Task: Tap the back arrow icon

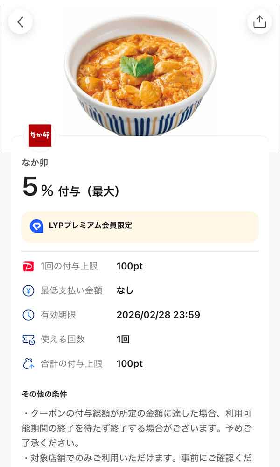Action: [20, 21]
